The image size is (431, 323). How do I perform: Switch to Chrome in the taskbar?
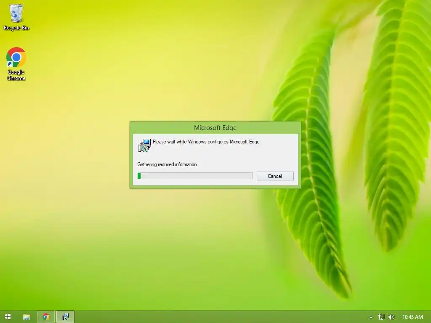46,317
